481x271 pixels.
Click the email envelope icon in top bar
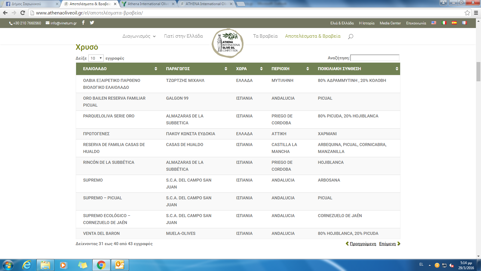tap(47, 23)
